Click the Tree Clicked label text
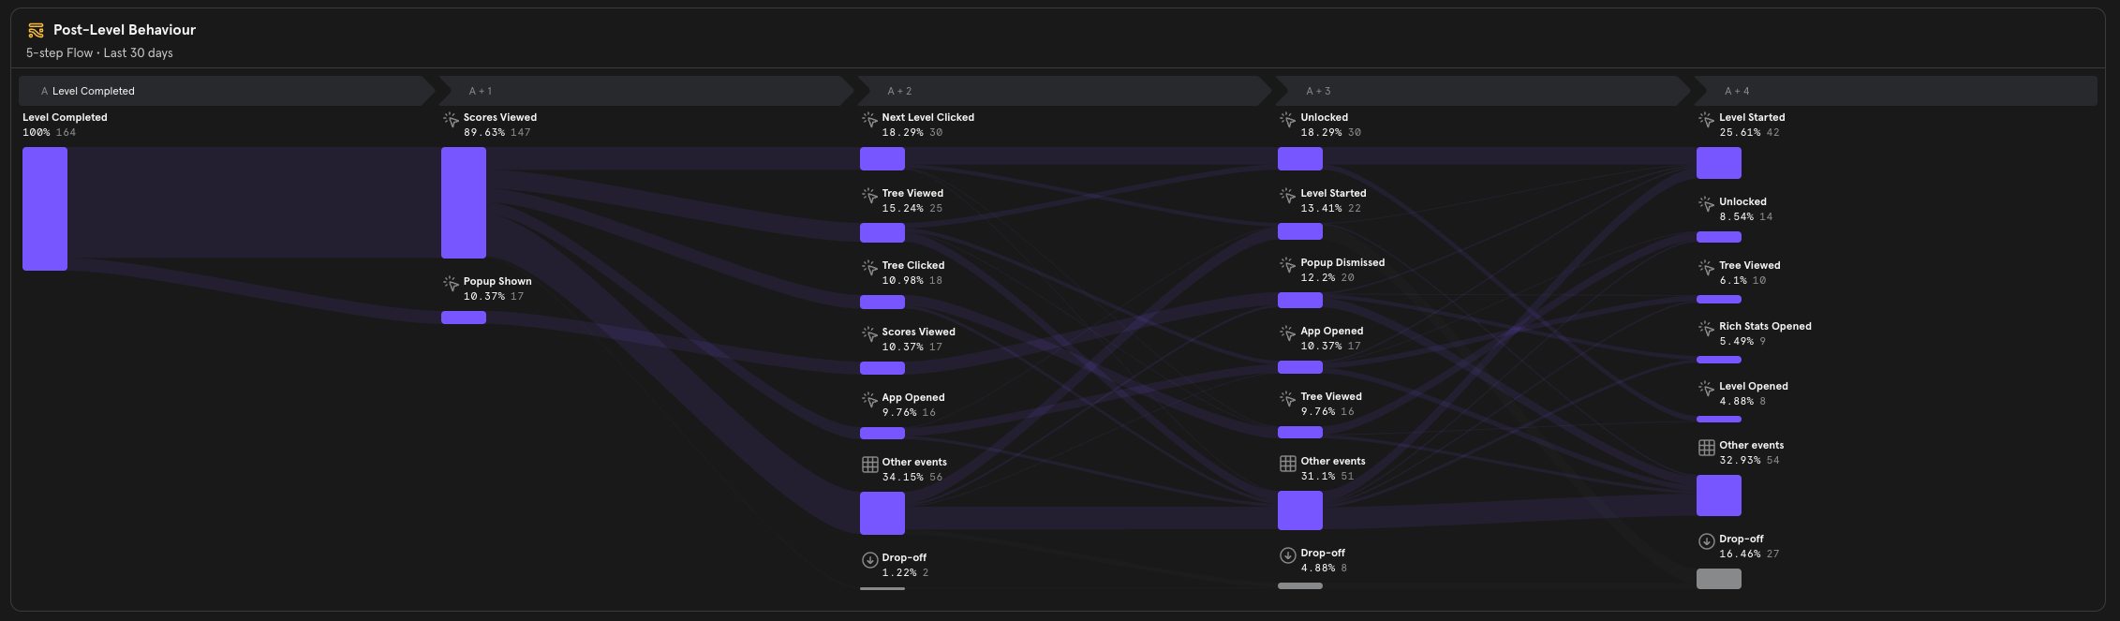This screenshot has width=2120, height=621. tap(912, 265)
